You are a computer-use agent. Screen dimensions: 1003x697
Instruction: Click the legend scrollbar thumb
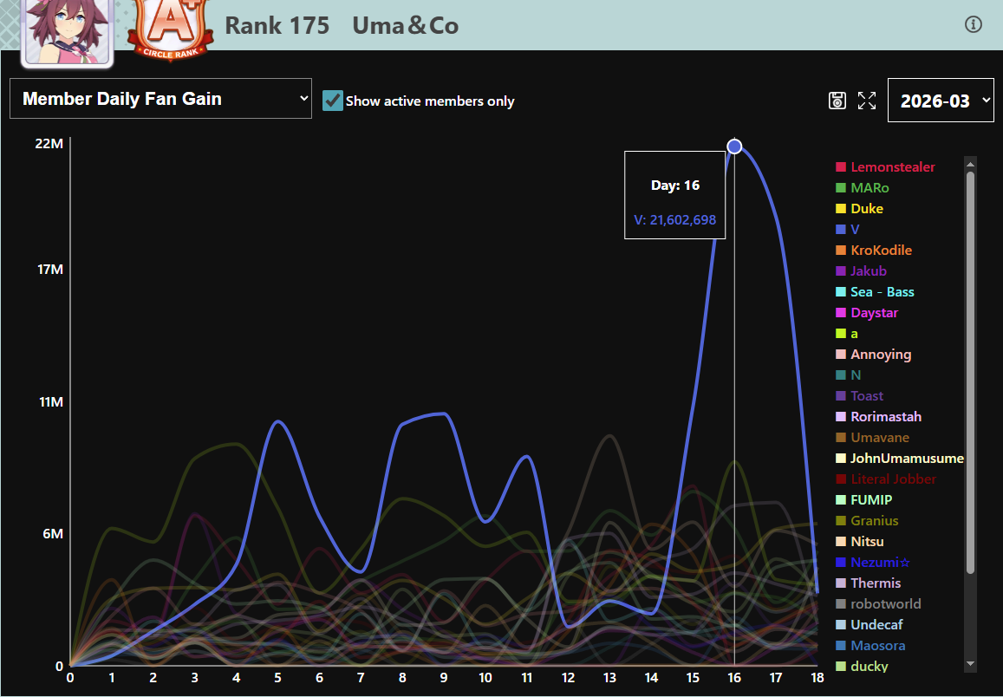tap(970, 372)
